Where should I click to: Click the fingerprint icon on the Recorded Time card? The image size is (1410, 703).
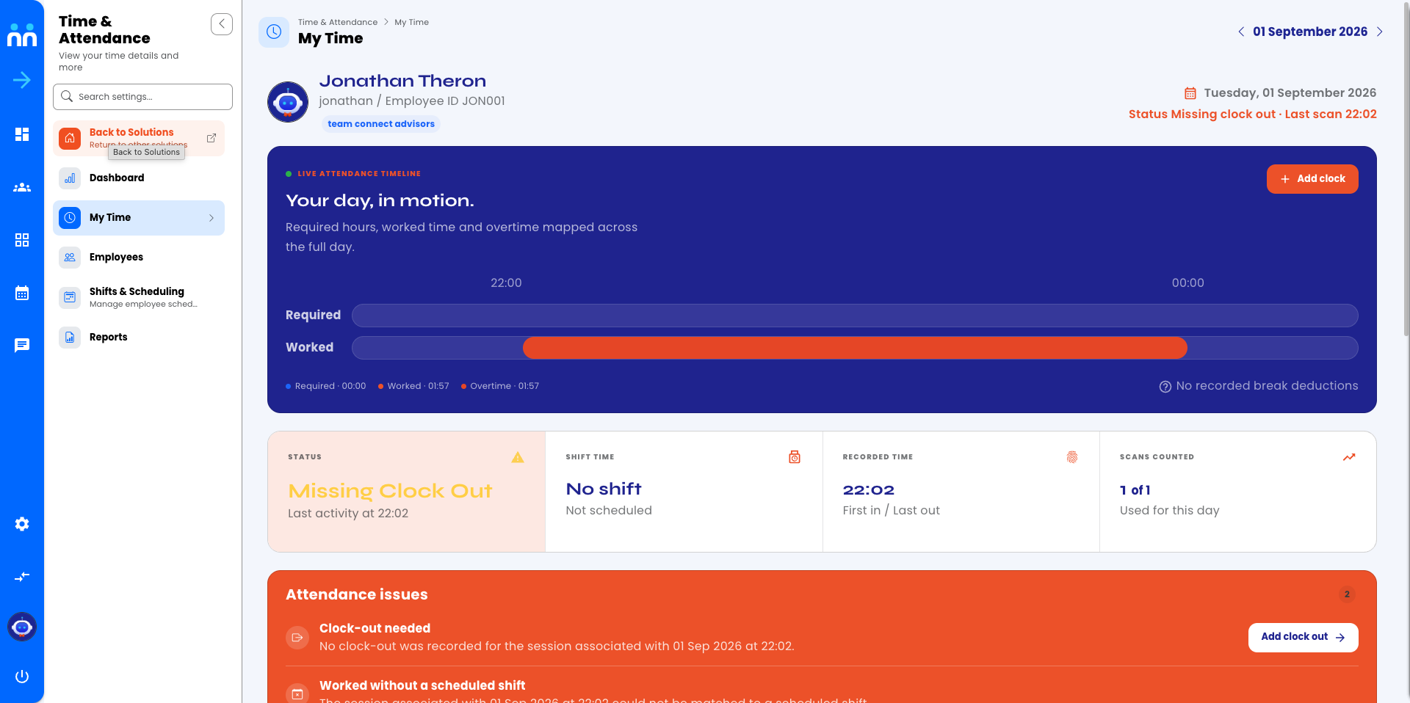click(1072, 457)
